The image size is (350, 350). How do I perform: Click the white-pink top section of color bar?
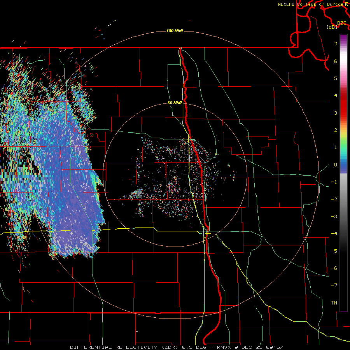click(x=343, y=60)
